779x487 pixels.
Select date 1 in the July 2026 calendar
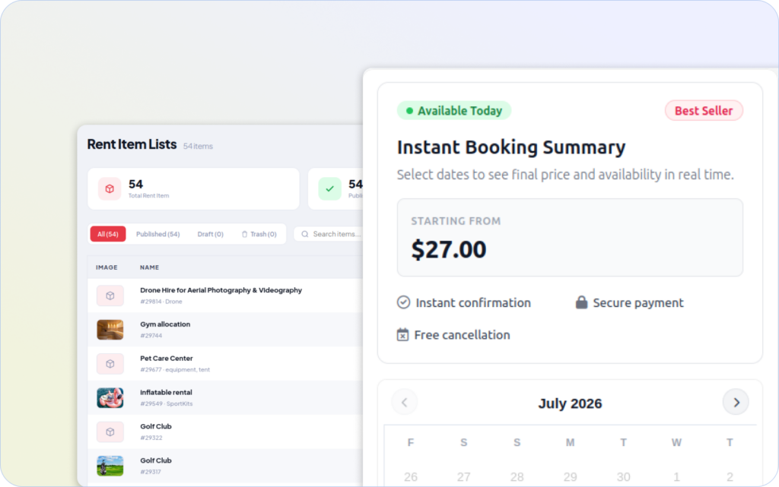tap(676, 477)
